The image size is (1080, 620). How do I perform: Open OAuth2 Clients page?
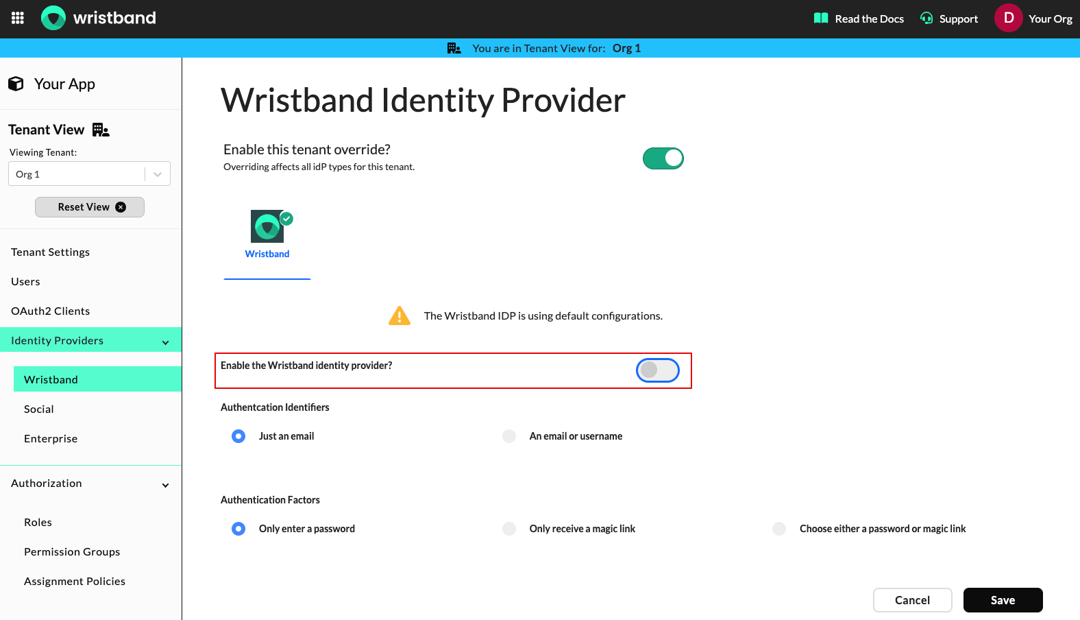[50, 311]
